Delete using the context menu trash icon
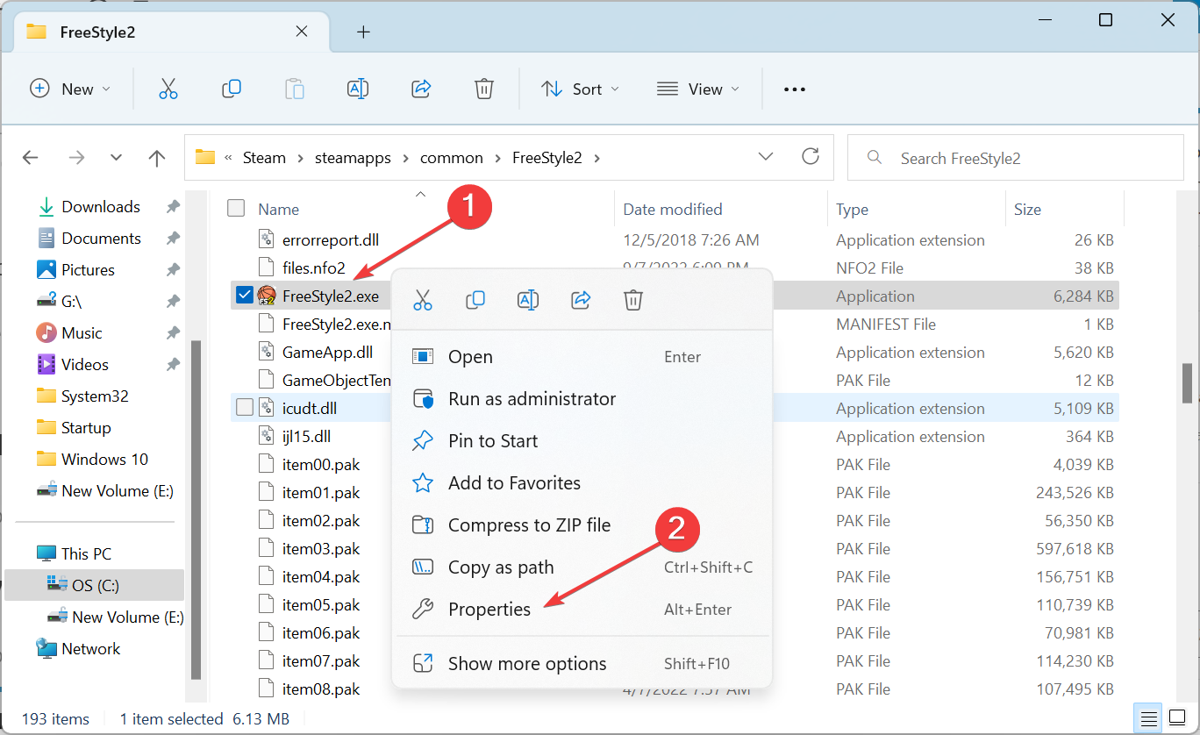1200x735 pixels. coord(633,300)
